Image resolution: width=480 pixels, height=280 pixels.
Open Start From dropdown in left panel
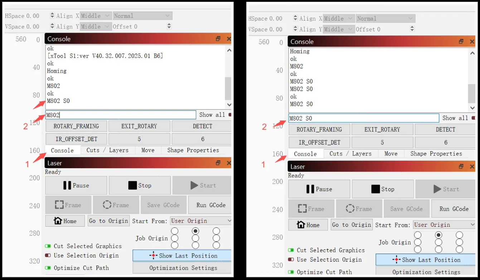pyautogui.click(x=201, y=221)
